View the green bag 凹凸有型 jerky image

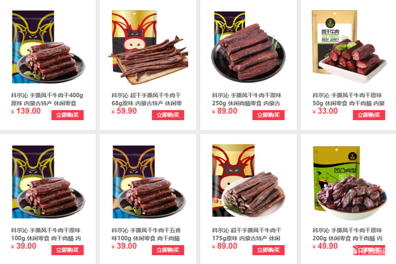349,182
